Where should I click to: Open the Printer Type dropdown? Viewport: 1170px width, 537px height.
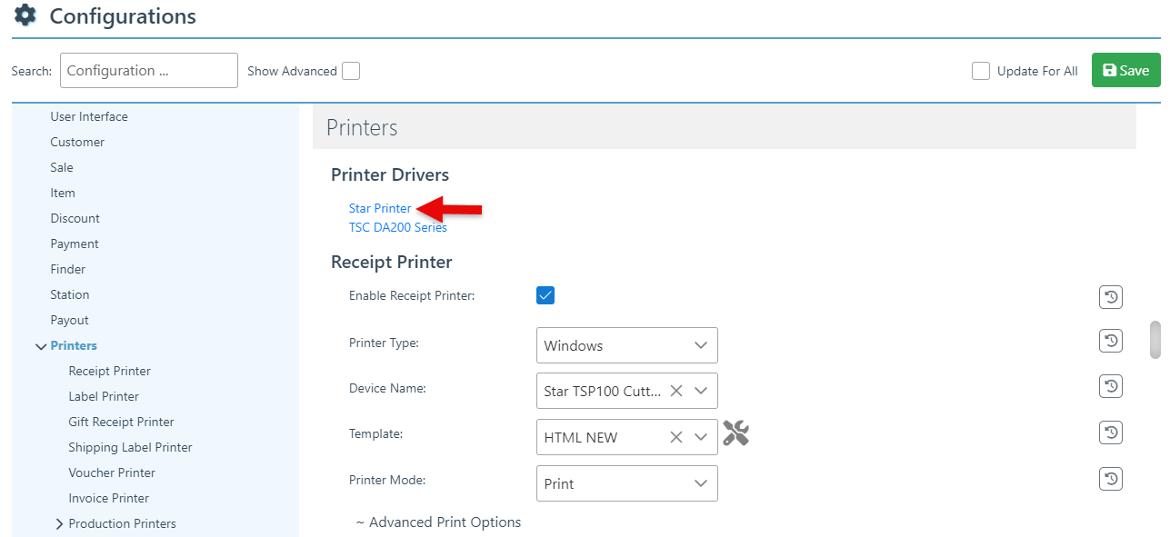point(626,345)
